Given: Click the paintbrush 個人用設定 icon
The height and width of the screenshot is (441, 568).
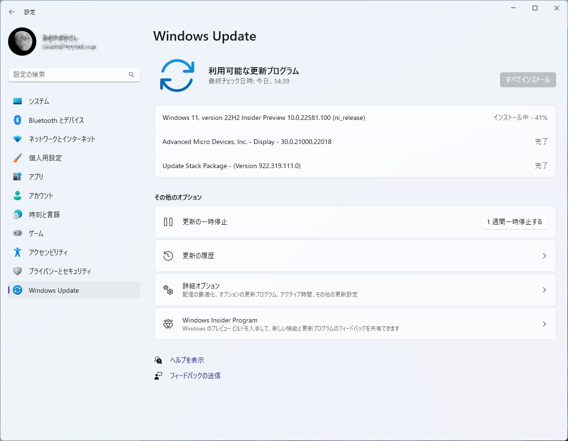Looking at the screenshot, I should pyautogui.click(x=17, y=158).
